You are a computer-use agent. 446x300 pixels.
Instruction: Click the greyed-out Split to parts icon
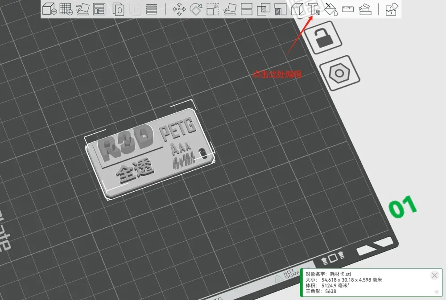[x=135, y=9]
